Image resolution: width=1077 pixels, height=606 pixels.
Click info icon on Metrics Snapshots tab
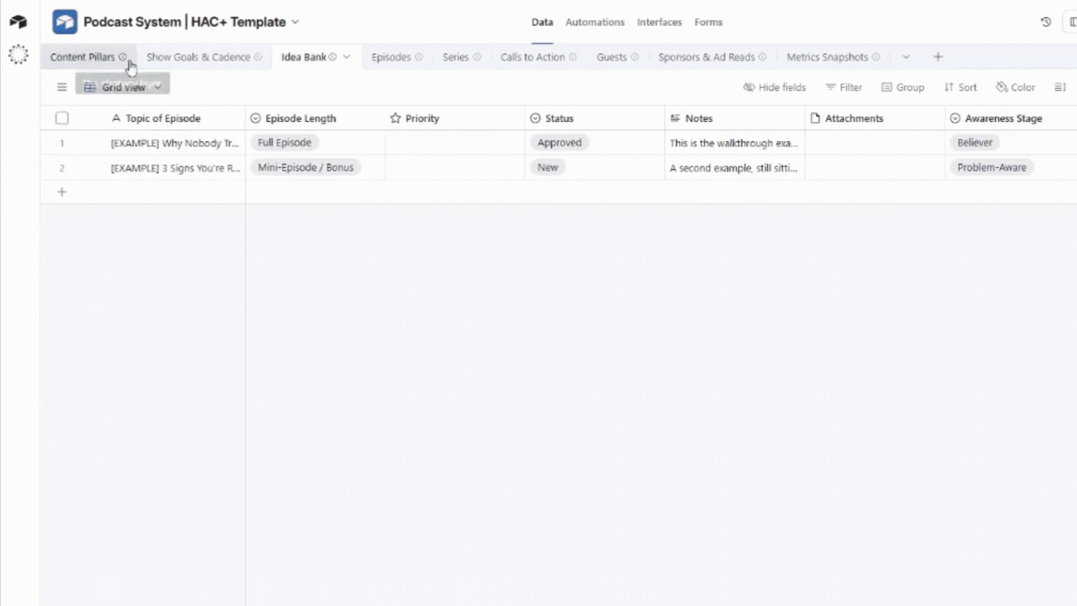coord(876,57)
